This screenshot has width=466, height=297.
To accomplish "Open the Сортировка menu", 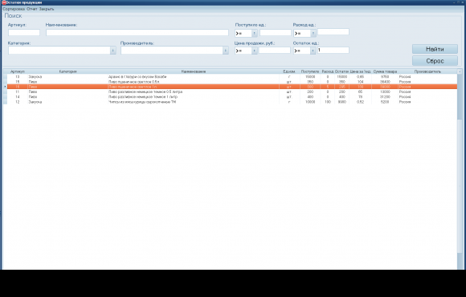I will 14,9.
